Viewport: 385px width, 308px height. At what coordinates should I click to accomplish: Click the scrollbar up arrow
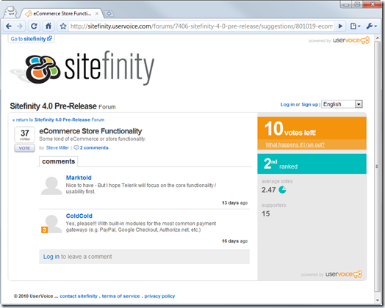pyautogui.click(x=378, y=38)
